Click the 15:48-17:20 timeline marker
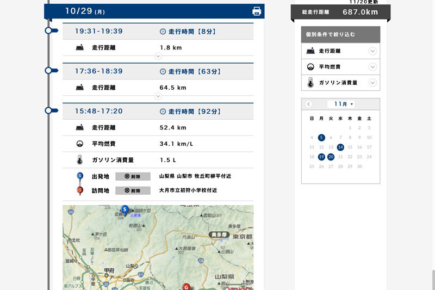Viewport: 435px width, 290px height. [x=51, y=111]
